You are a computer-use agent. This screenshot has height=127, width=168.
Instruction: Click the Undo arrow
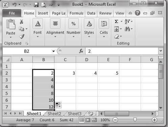[x=15, y=4]
